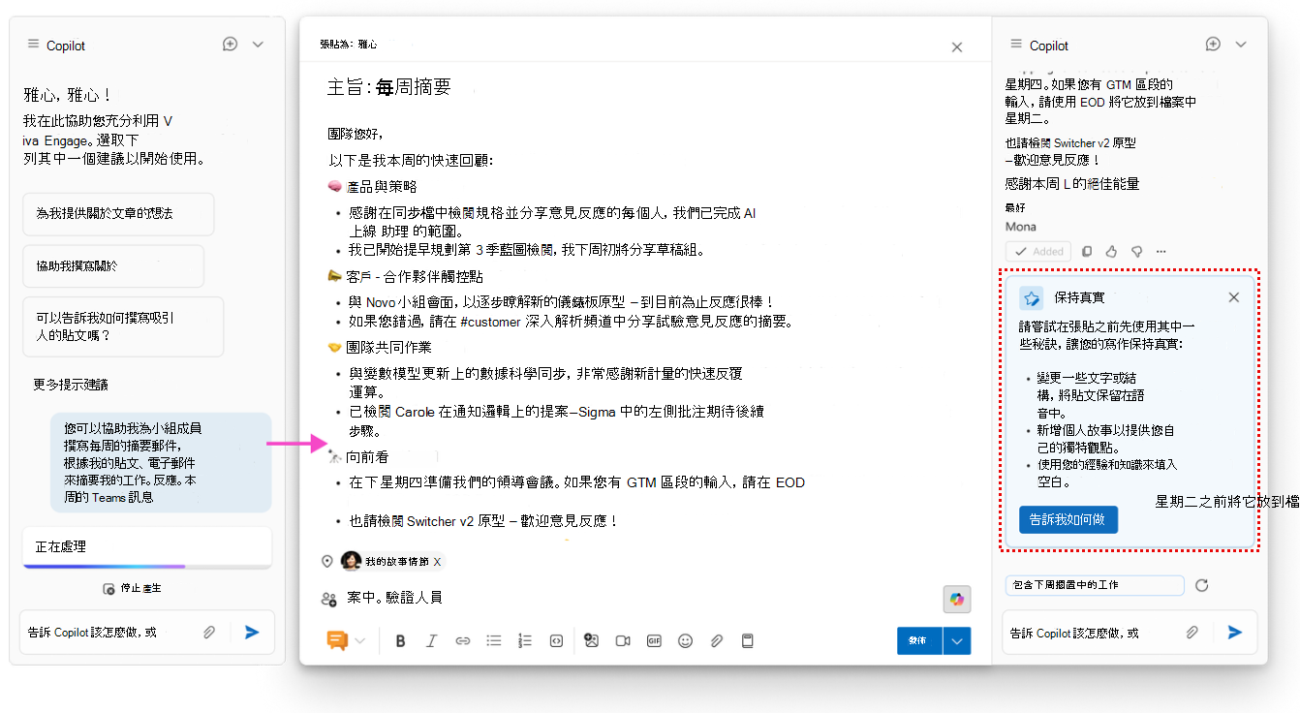
Task: Open more options for the draft response
Action: pyautogui.click(x=1161, y=251)
